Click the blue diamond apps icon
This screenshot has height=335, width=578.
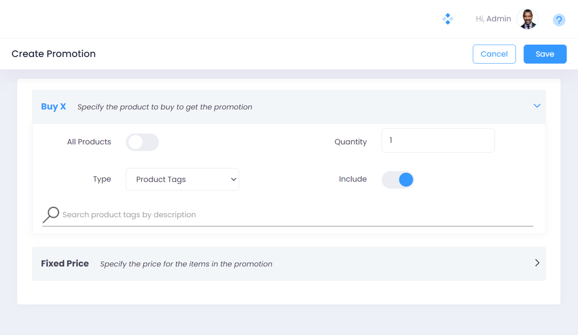coord(448,19)
